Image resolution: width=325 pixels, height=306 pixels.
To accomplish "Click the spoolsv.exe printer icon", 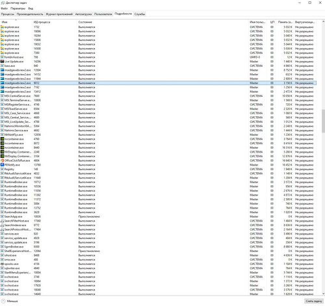I will coord(2,264).
